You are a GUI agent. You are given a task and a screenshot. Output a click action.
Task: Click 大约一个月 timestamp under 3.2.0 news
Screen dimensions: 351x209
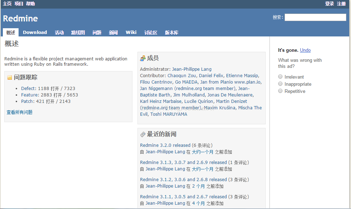[202, 152]
